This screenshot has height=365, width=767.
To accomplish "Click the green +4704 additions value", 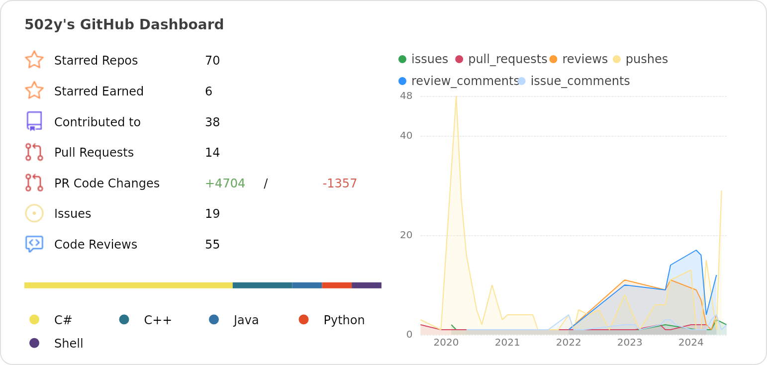I will tap(225, 183).
